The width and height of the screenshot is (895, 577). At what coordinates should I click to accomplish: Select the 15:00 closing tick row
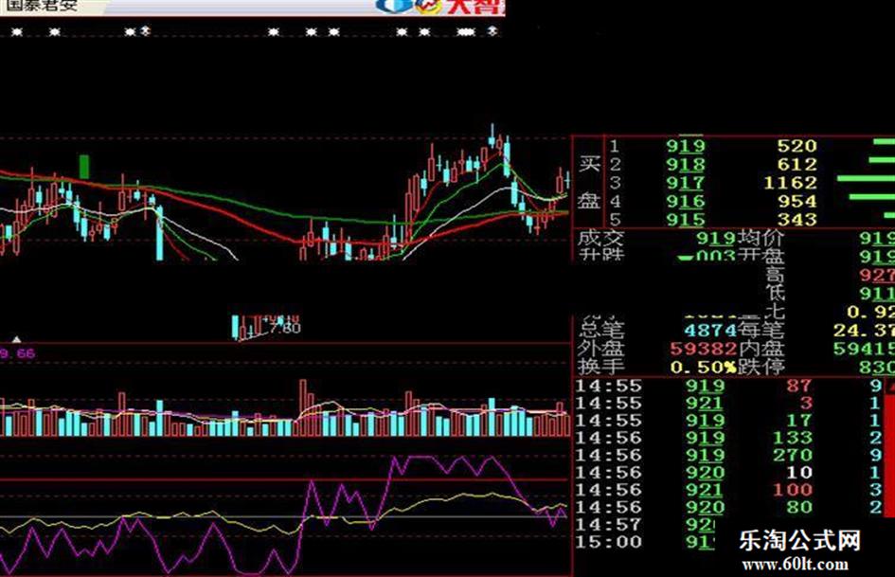click(646, 542)
